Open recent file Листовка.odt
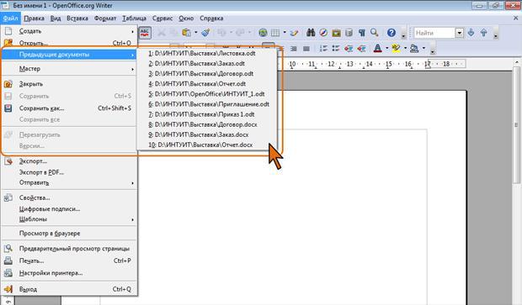The width and height of the screenshot is (522, 305). (x=207, y=53)
